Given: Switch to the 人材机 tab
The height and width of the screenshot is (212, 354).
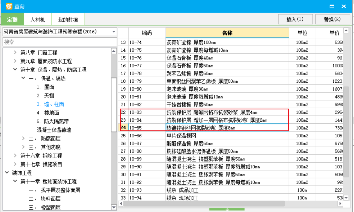Looking at the screenshot, I should point(37,20).
